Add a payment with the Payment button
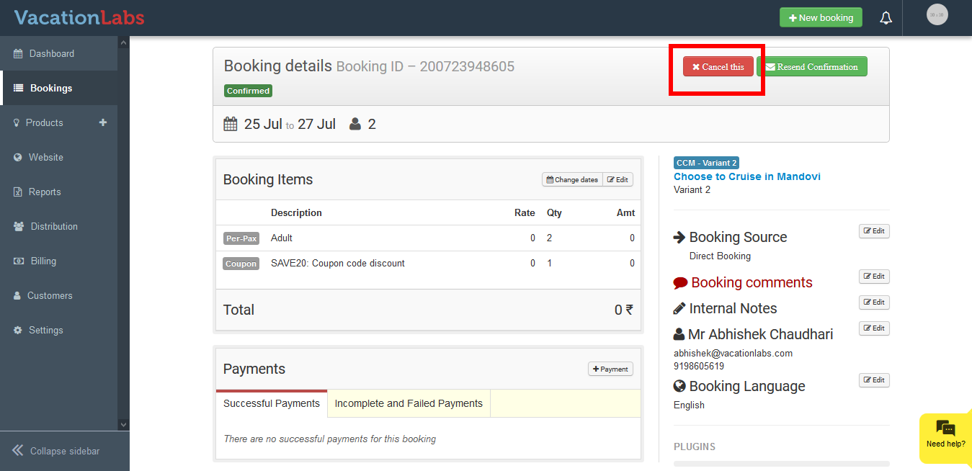This screenshot has height=471, width=972. coord(610,369)
